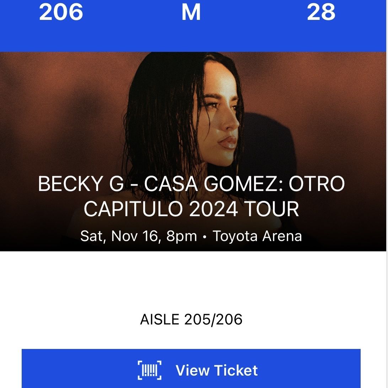Click the word Arena in the venue text
The image size is (388, 388).
[282, 236]
